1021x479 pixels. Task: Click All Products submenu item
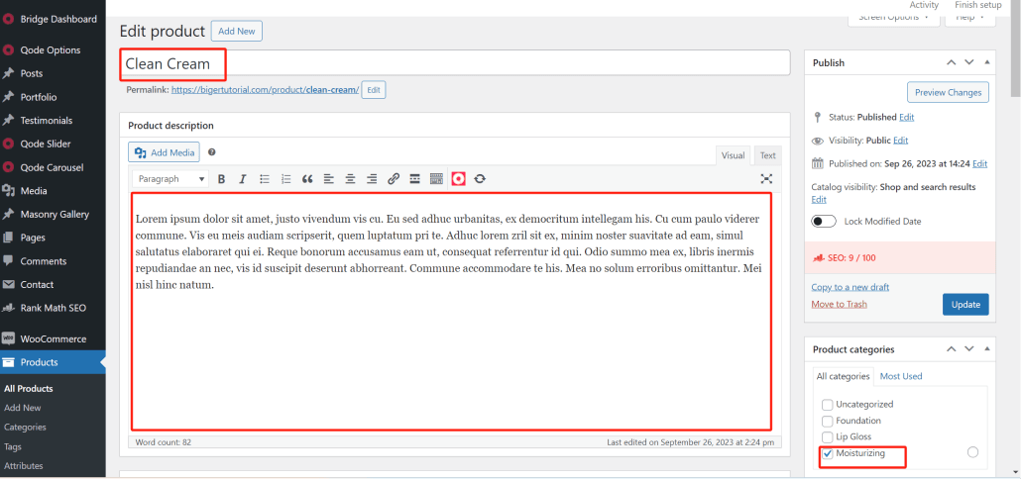[x=29, y=389]
